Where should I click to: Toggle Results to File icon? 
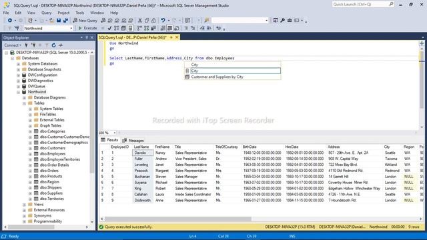click(x=176, y=28)
